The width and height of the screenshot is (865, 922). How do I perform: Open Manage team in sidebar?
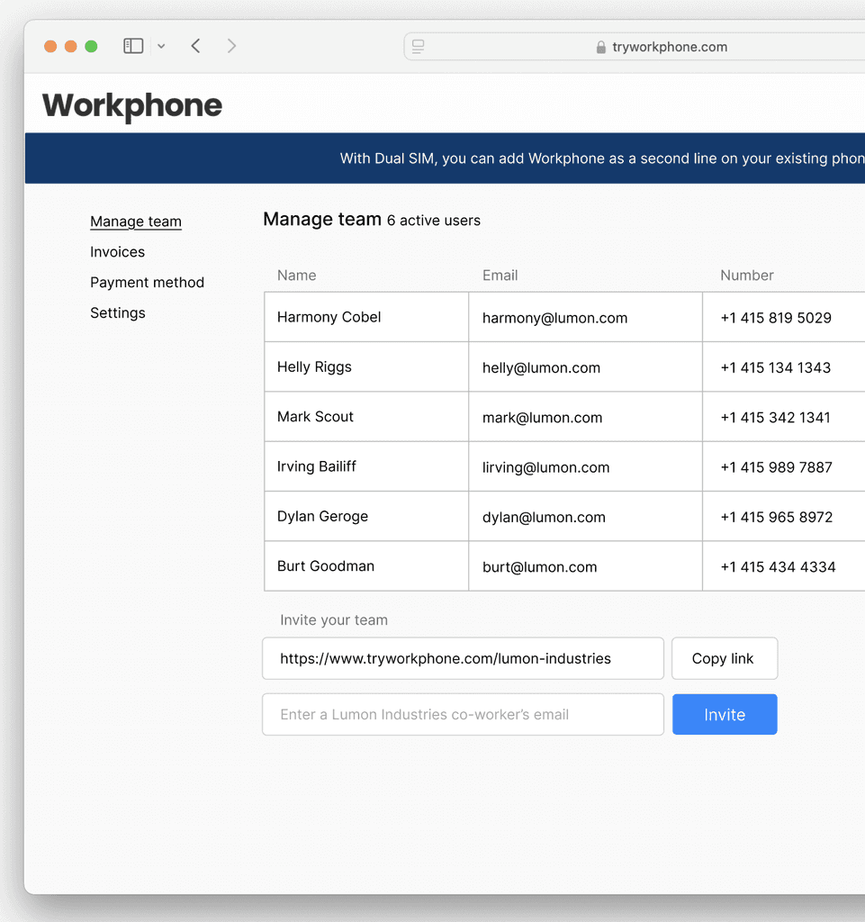click(136, 221)
